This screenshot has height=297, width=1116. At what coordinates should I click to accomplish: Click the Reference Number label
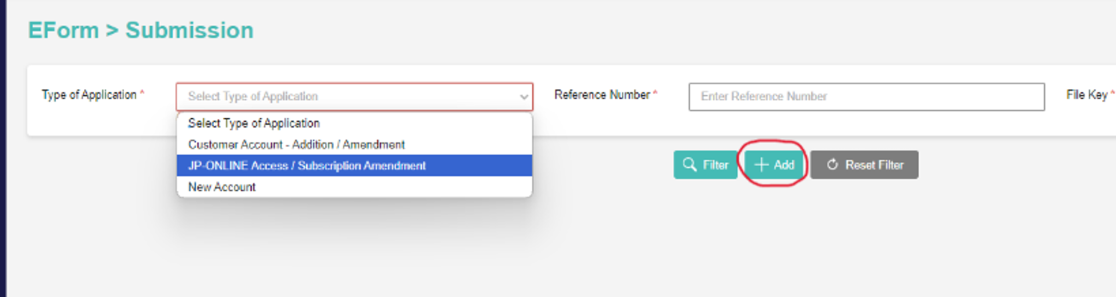pos(602,95)
